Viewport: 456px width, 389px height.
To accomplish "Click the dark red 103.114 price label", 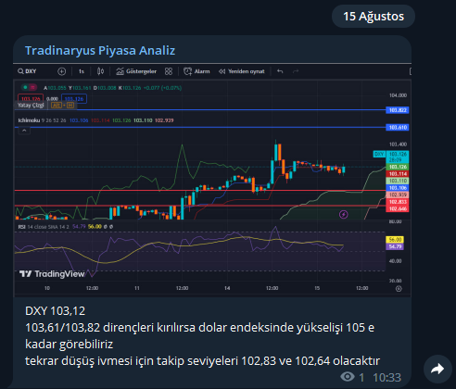I will [398, 174].
